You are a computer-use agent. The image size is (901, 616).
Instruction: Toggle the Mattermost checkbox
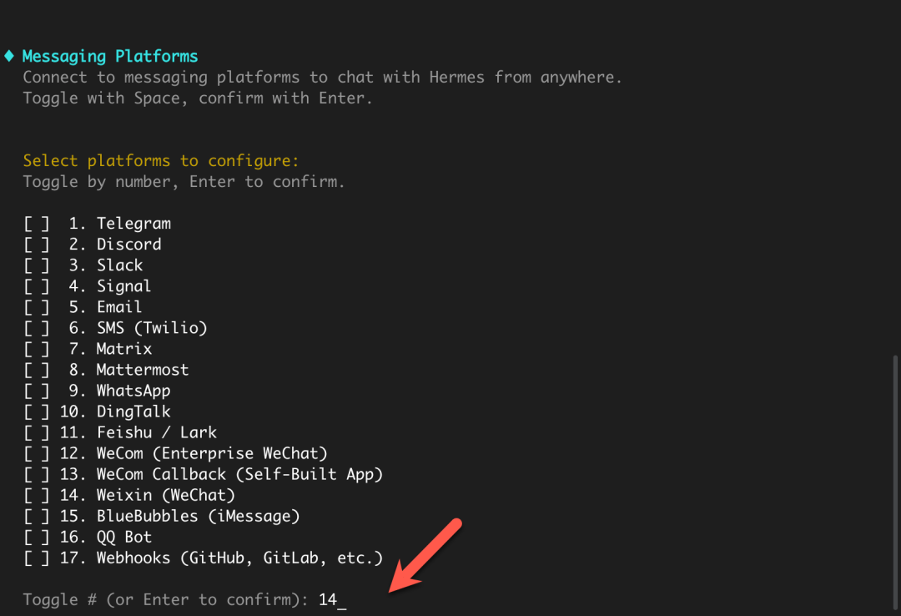[x=36, y=370]
